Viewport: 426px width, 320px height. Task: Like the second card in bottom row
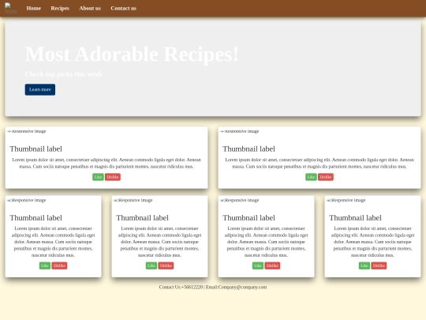(x=151, y=265)
